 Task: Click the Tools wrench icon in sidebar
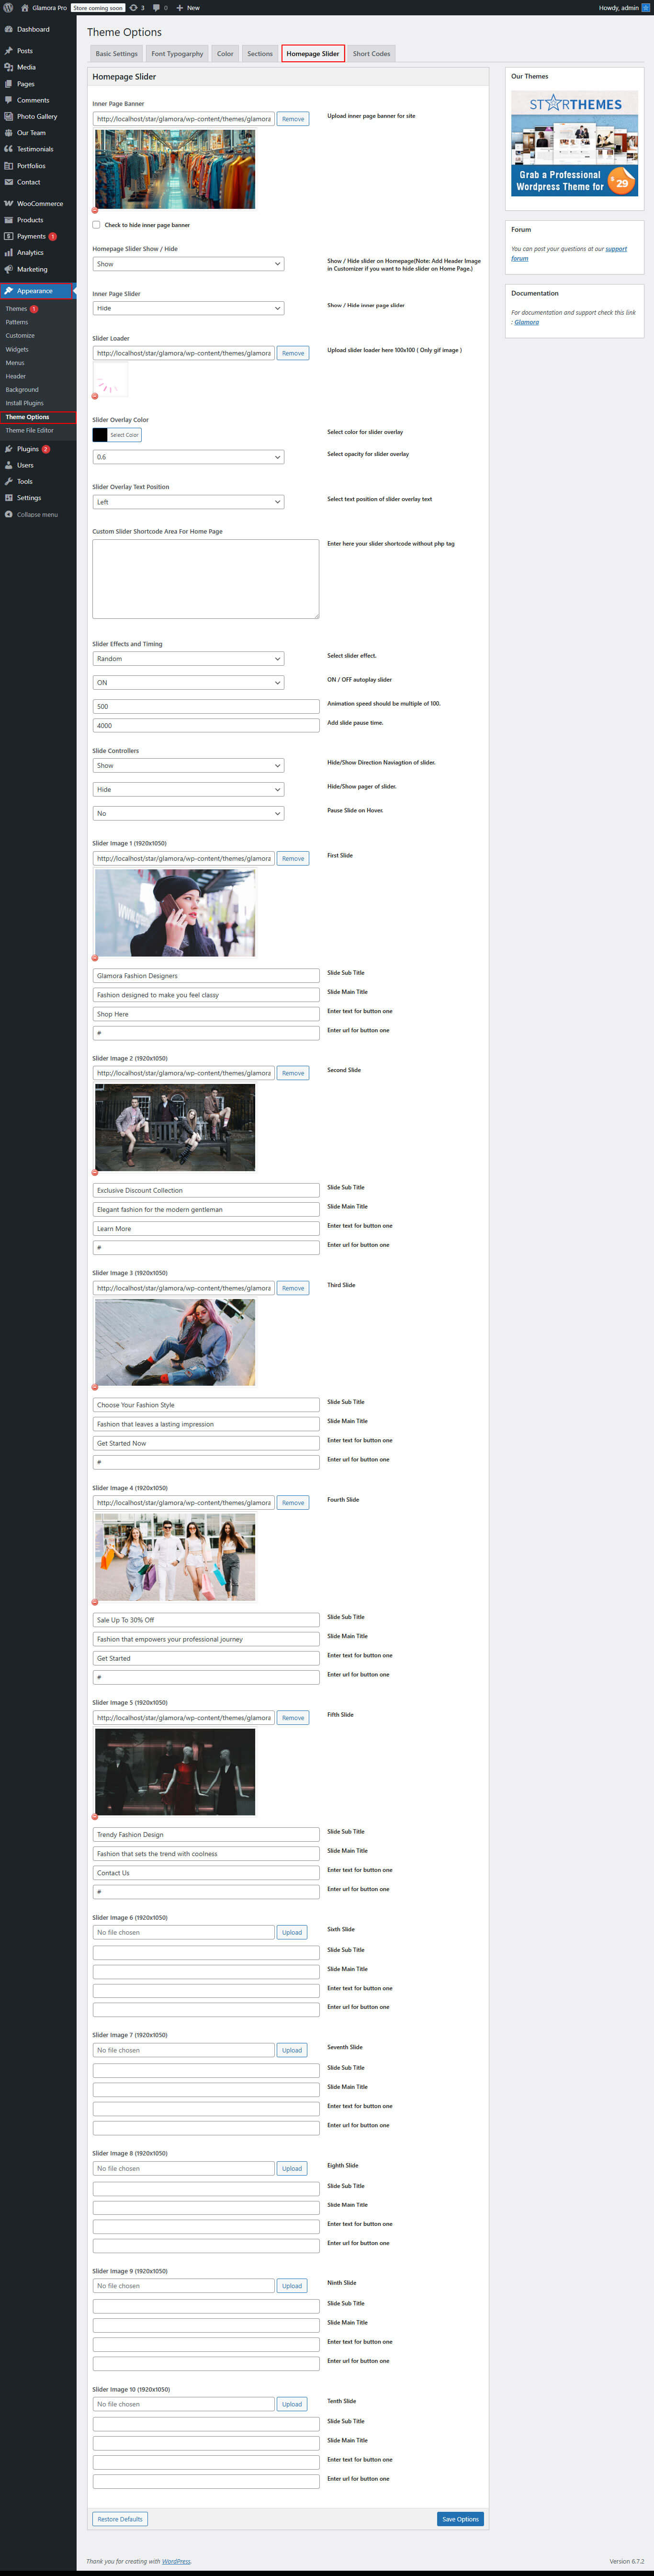coord(8,481)
